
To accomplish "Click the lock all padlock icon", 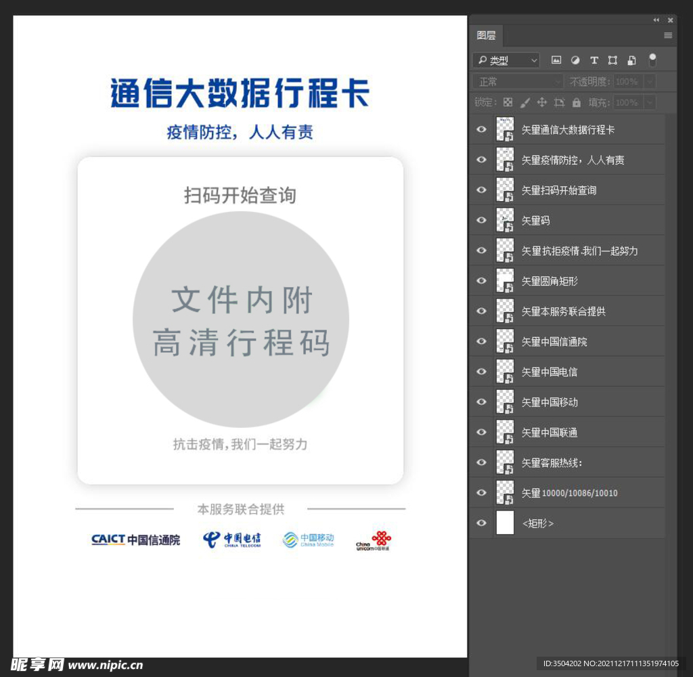I will click(577, 102).
